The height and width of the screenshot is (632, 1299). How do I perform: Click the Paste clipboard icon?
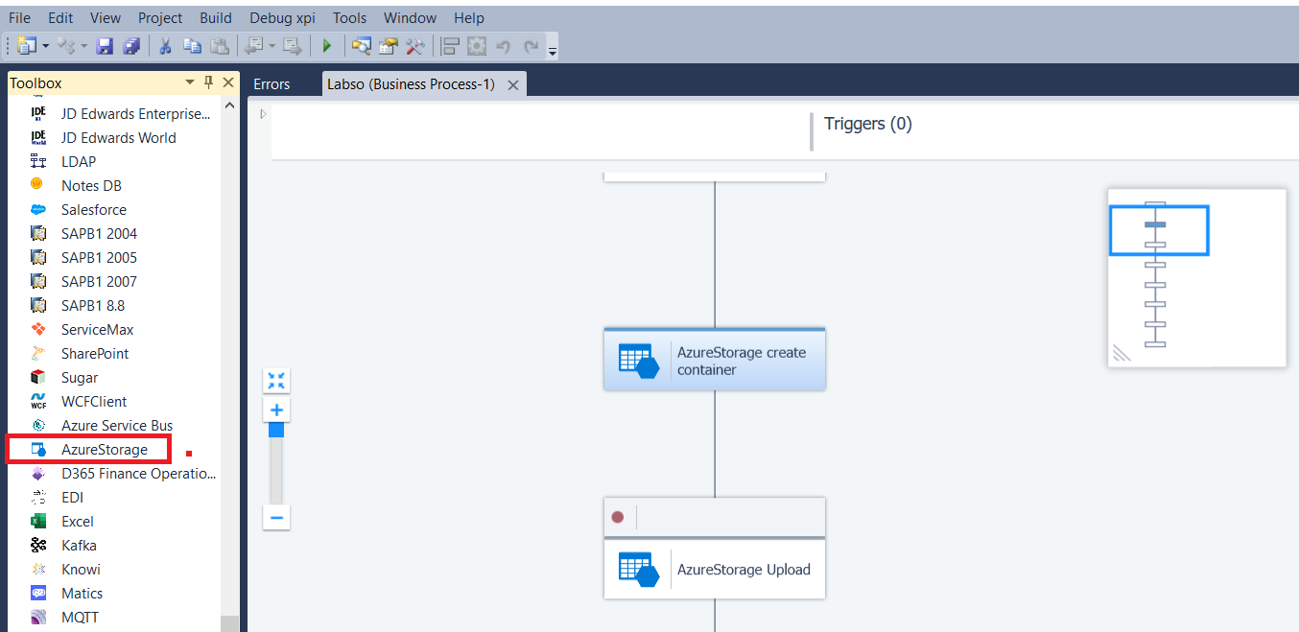point(220,45)
